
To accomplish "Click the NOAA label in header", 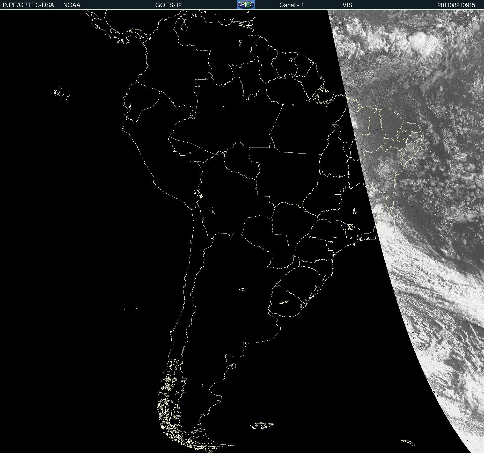I will pos(72,5).
